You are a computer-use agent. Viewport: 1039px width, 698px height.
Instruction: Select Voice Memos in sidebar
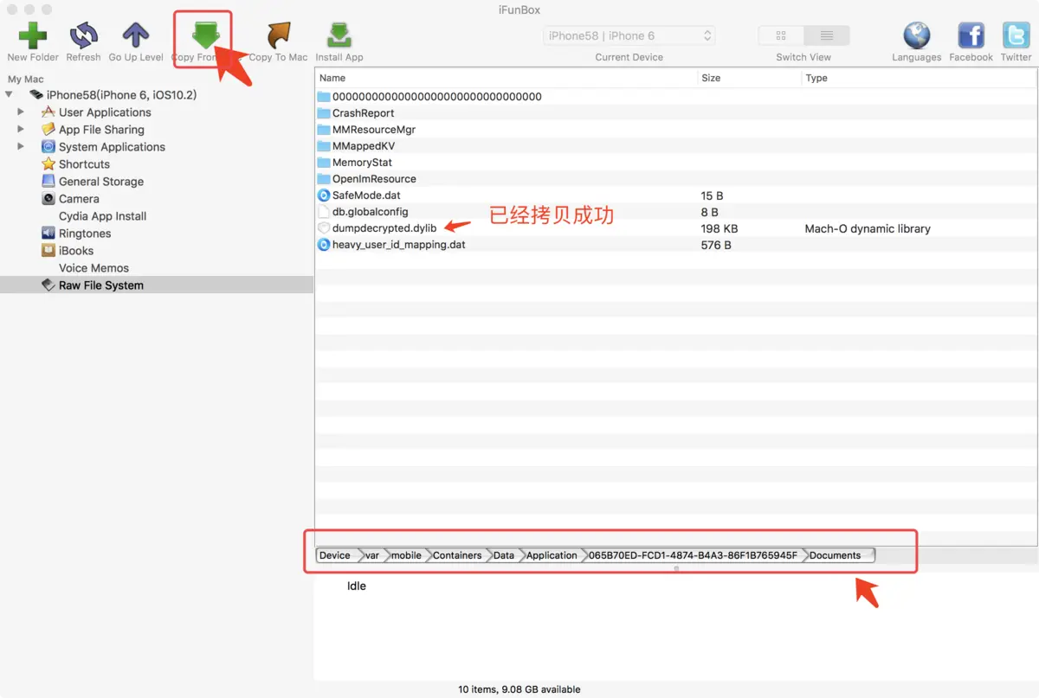pyautogui.click(x=94, y=268)
